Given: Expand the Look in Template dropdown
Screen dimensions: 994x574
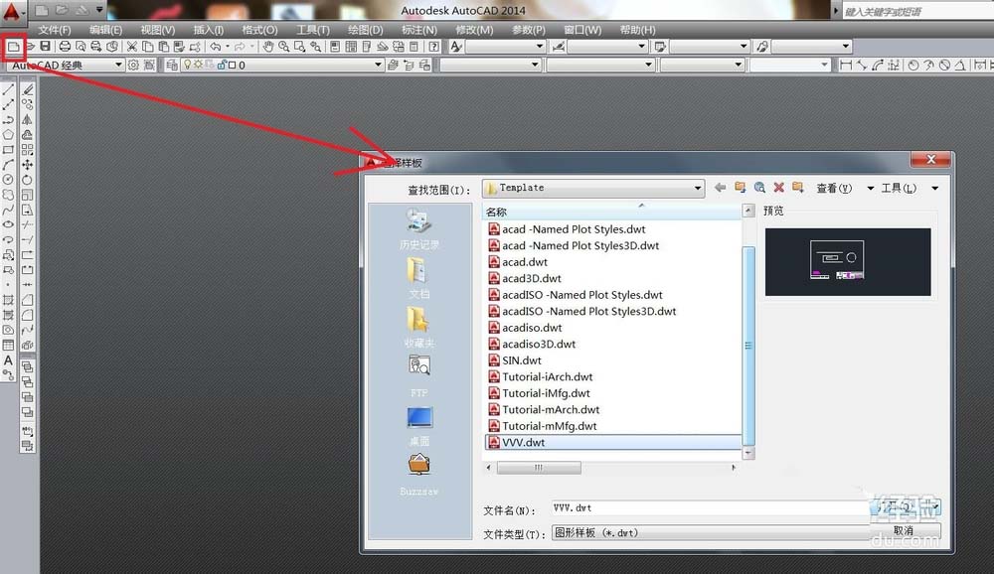Looking at the screenshot, I should click(x=698, y=188).
